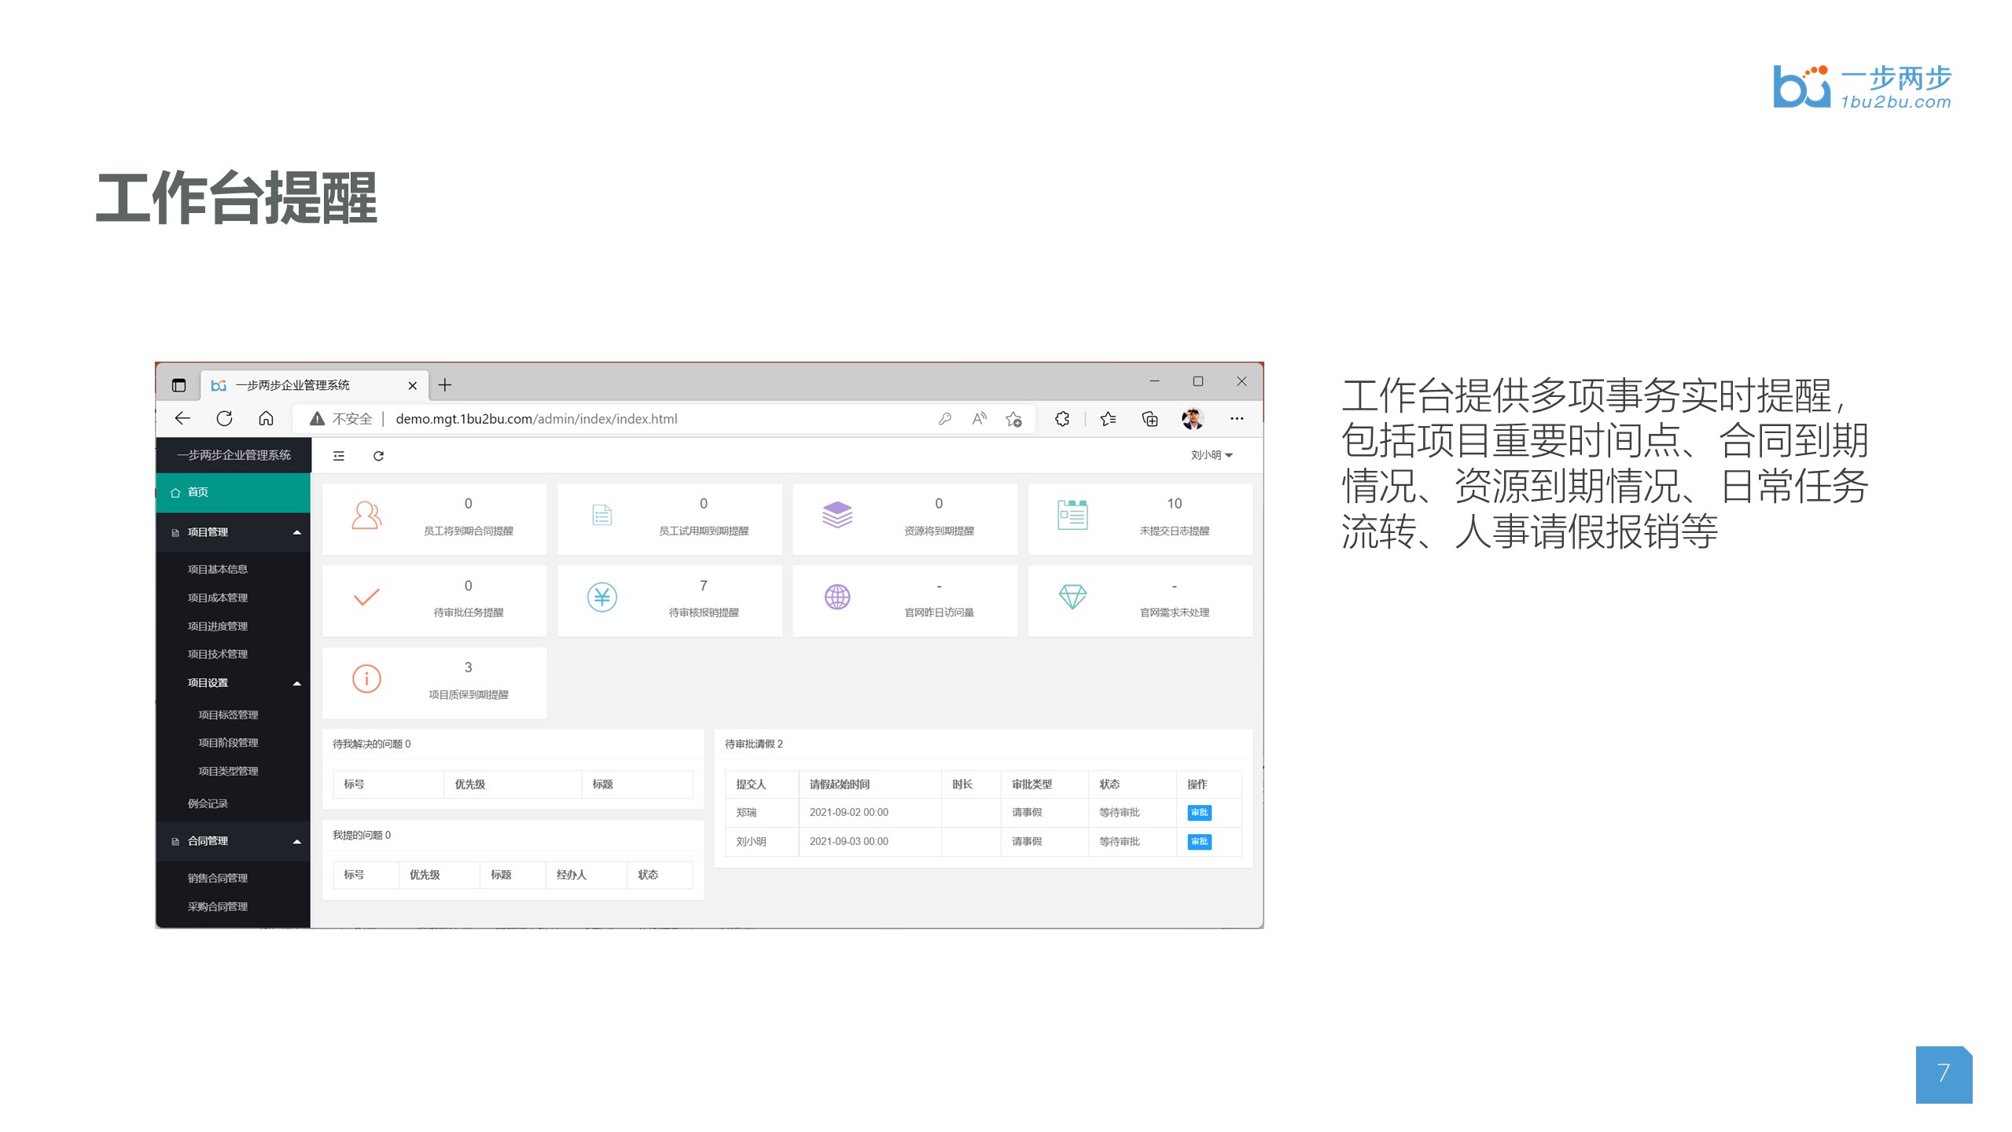Open a new browser tab

pos(445,384)
